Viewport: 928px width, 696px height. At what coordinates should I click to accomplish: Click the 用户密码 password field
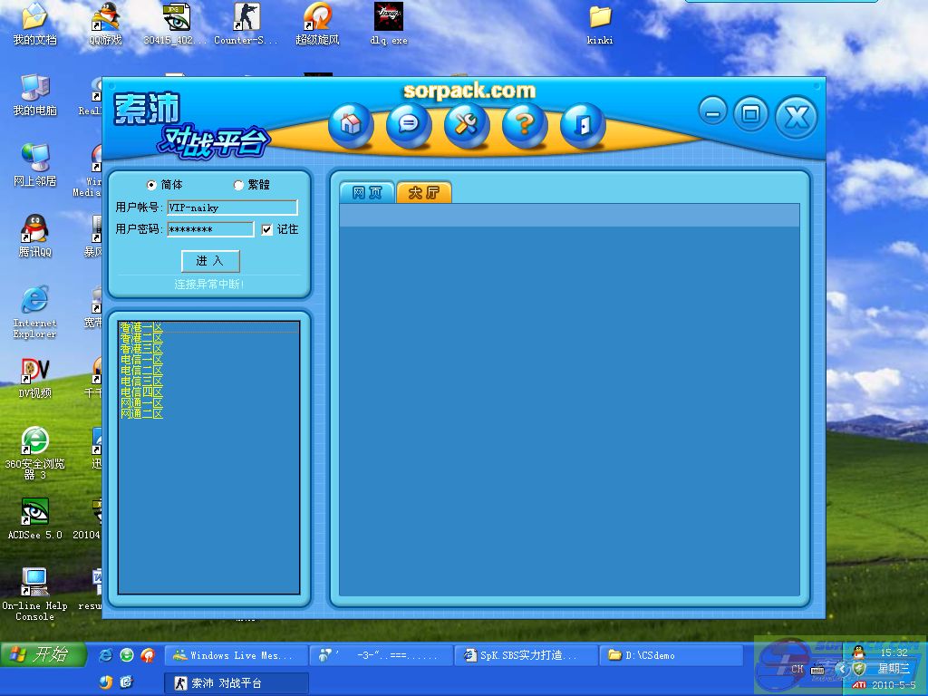click(210, 230)
